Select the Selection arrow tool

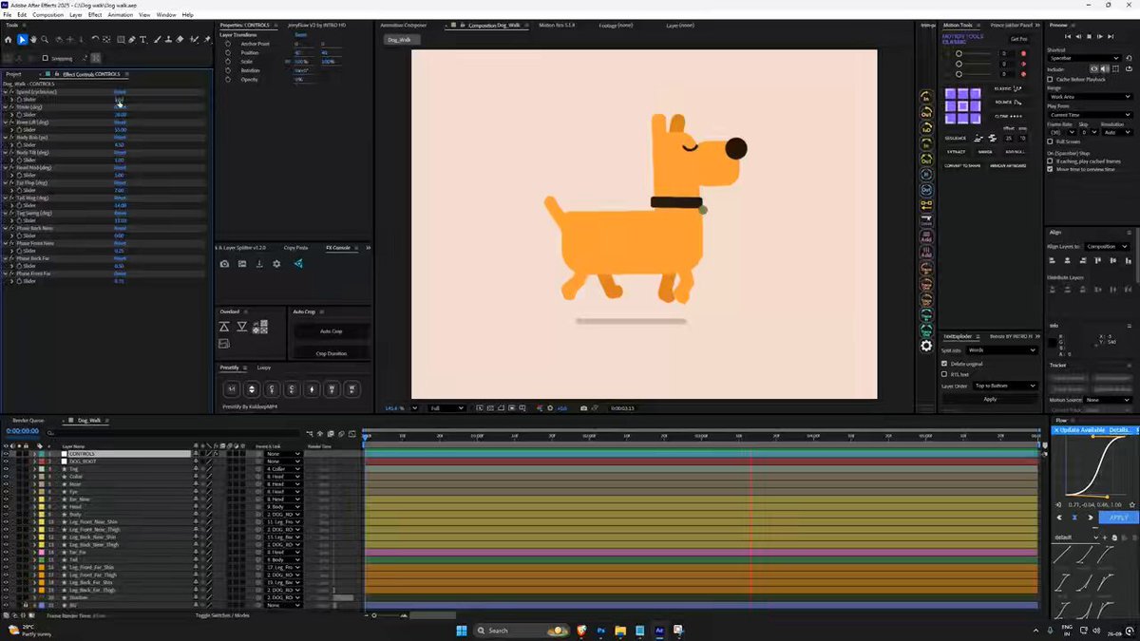pos(22,40)
